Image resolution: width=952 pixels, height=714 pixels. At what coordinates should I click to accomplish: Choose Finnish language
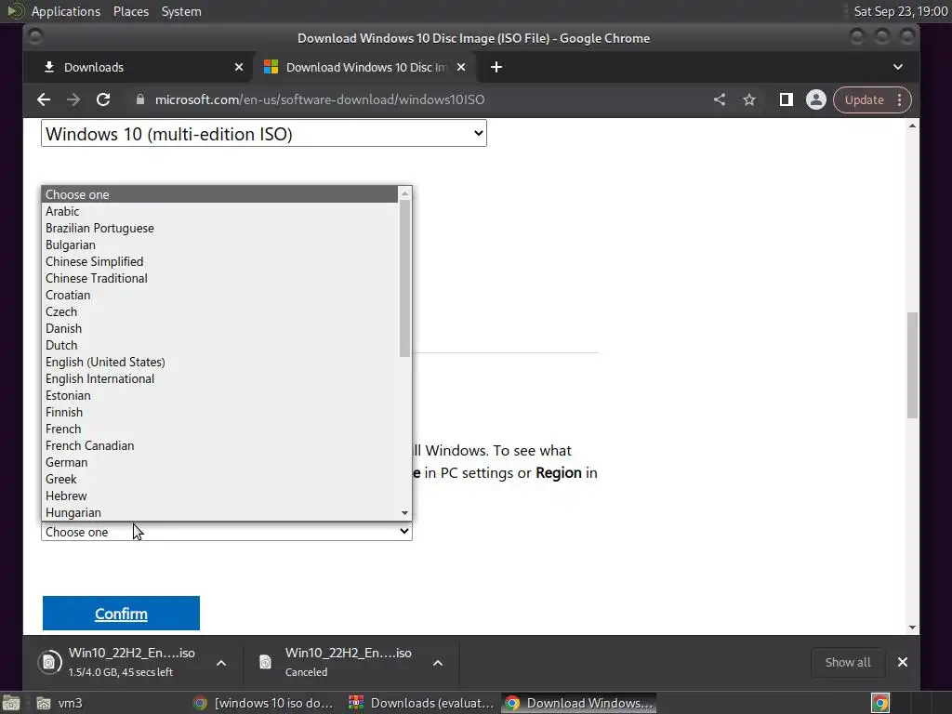coord(221,412)
